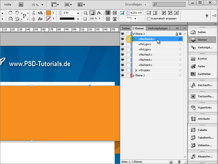Image resolution: width=218 pixels, height=164 pixels.
Task: Click the P rotation indicator icon
Action: (x=25, y=16)
